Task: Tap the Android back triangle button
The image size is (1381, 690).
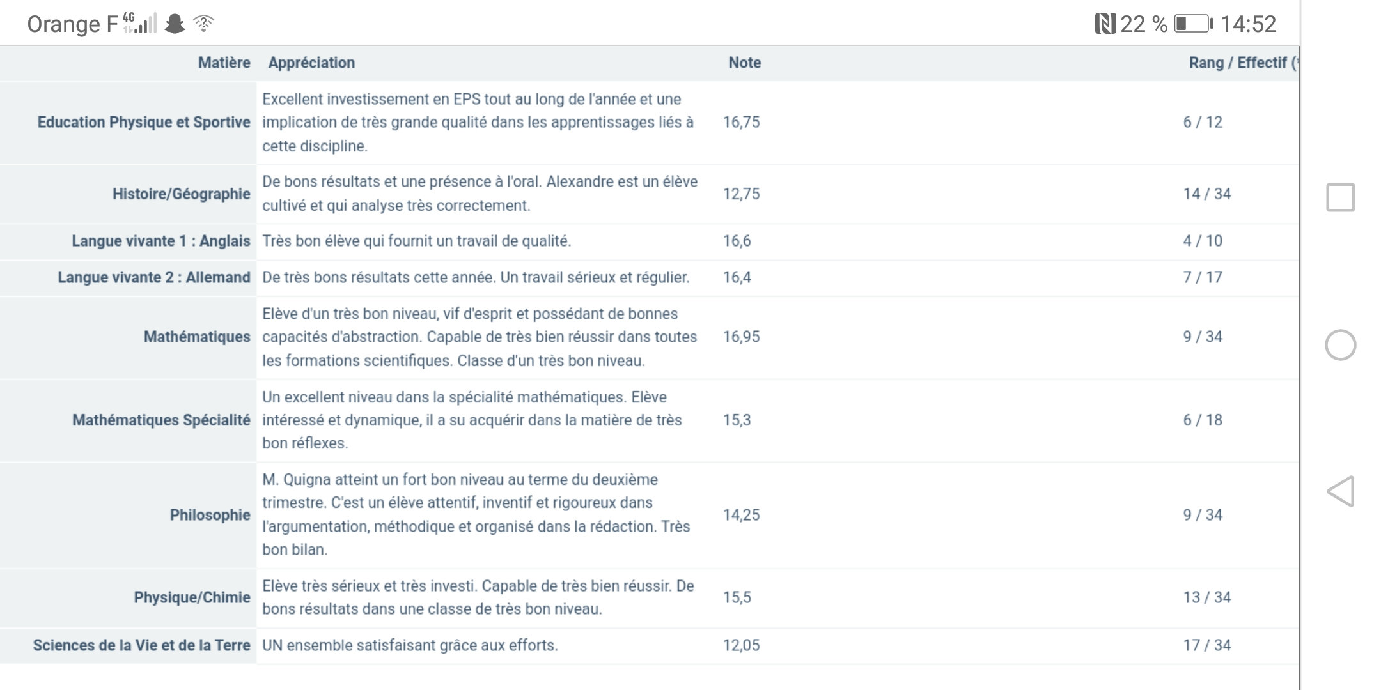Action: pos(1341,491)
